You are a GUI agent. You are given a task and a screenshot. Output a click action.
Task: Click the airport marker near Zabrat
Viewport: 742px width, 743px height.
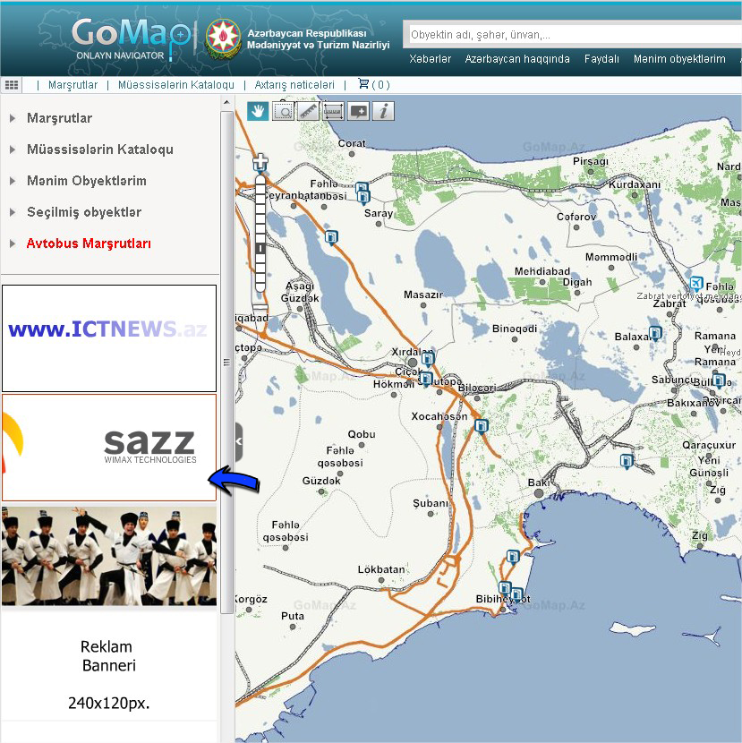[697, 283]
